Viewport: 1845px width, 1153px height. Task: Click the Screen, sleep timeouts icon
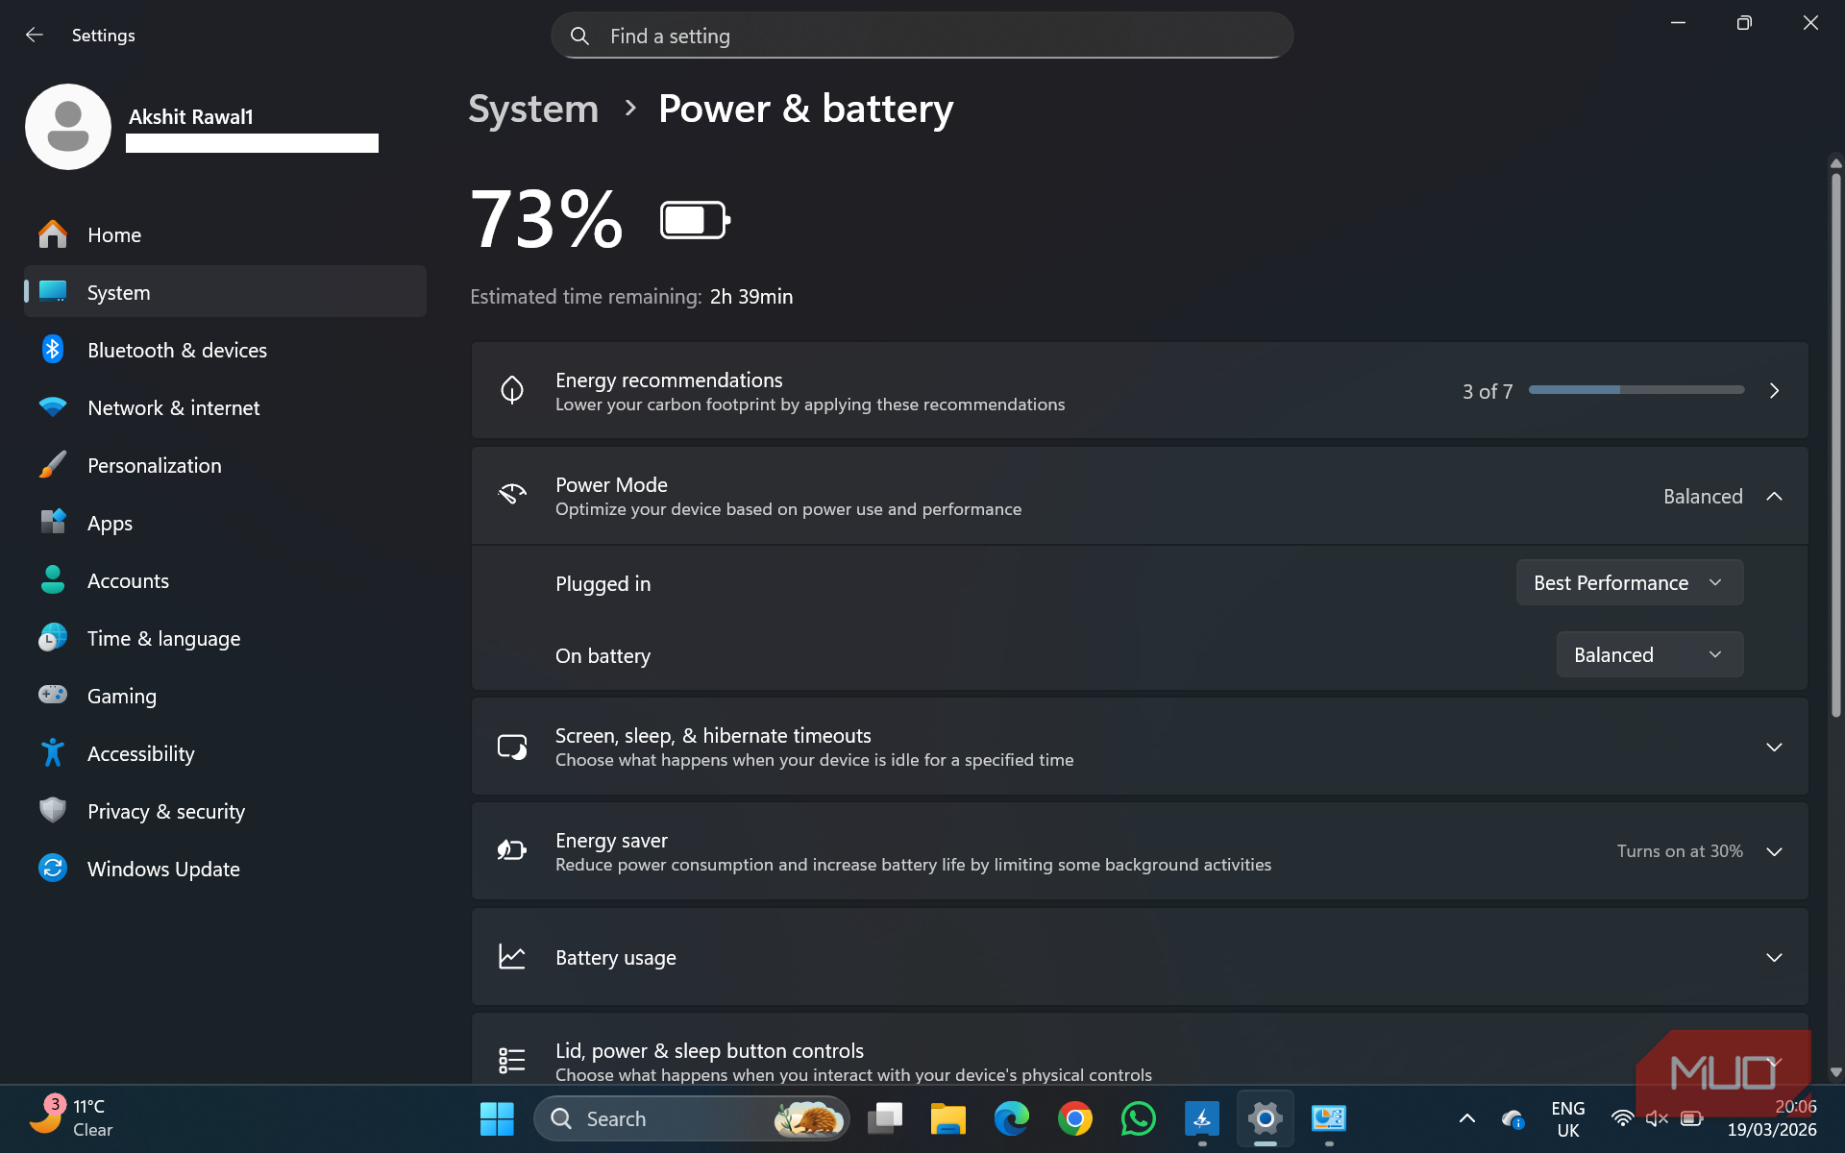512,747
